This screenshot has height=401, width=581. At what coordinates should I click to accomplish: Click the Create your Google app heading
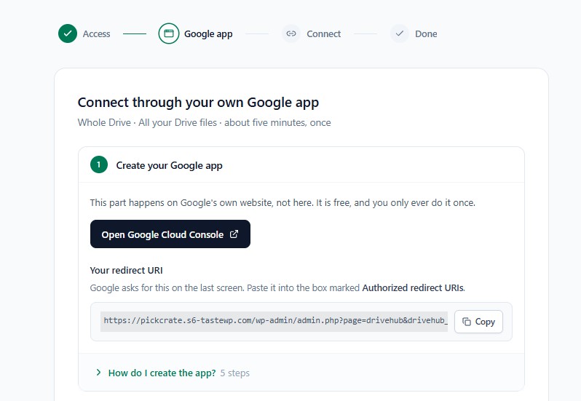pyautogui.click(x=170, y=165)
